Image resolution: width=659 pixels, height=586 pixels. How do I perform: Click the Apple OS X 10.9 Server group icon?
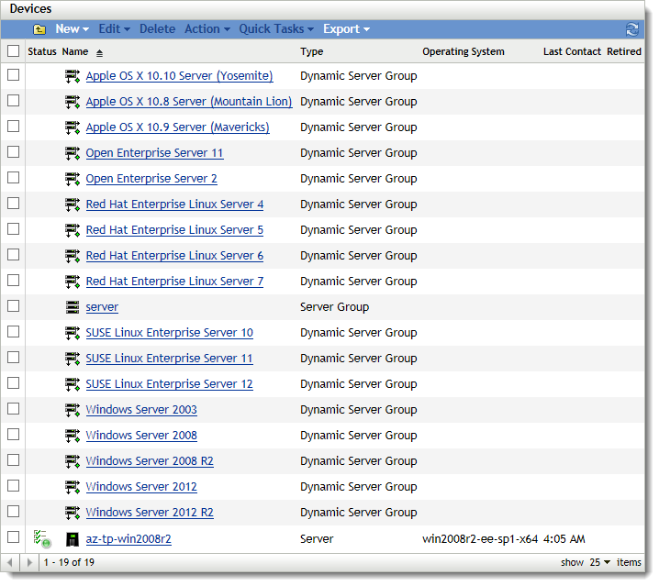pos(73,127)
